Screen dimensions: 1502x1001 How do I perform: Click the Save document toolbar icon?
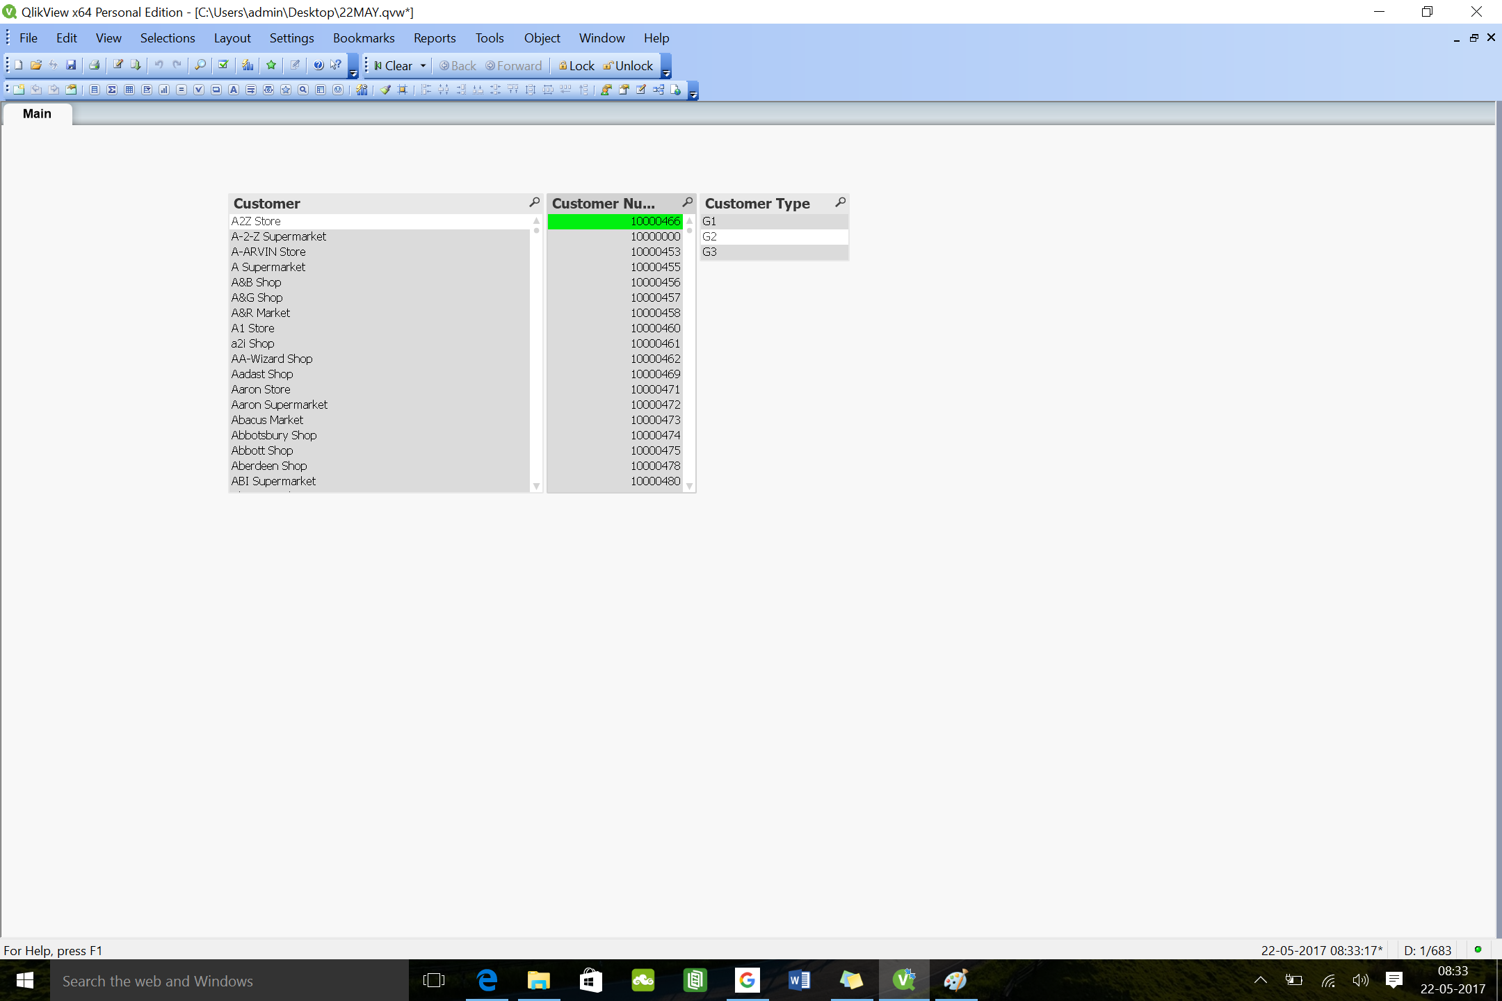click(71, 65)
